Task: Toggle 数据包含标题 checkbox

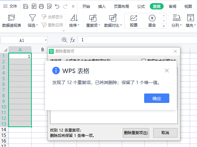Action: point(144,60)
